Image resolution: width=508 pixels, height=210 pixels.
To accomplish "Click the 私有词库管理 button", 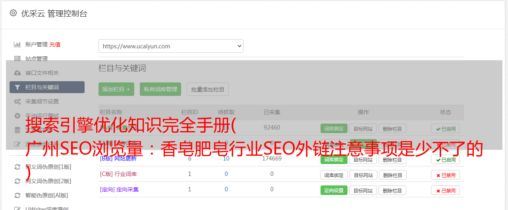I will pos(160,89).
